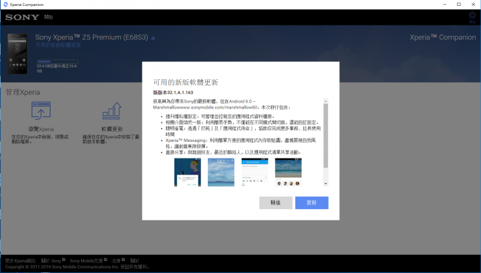Click the Copyright 2011-2016 Sony Mobile text
This screenshot has width=481, height=273.
tap(77, 267)
